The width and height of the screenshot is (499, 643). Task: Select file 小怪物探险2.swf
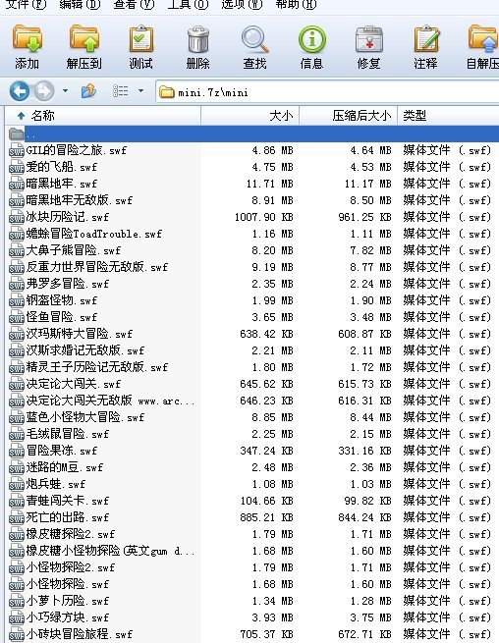point(70,568)
